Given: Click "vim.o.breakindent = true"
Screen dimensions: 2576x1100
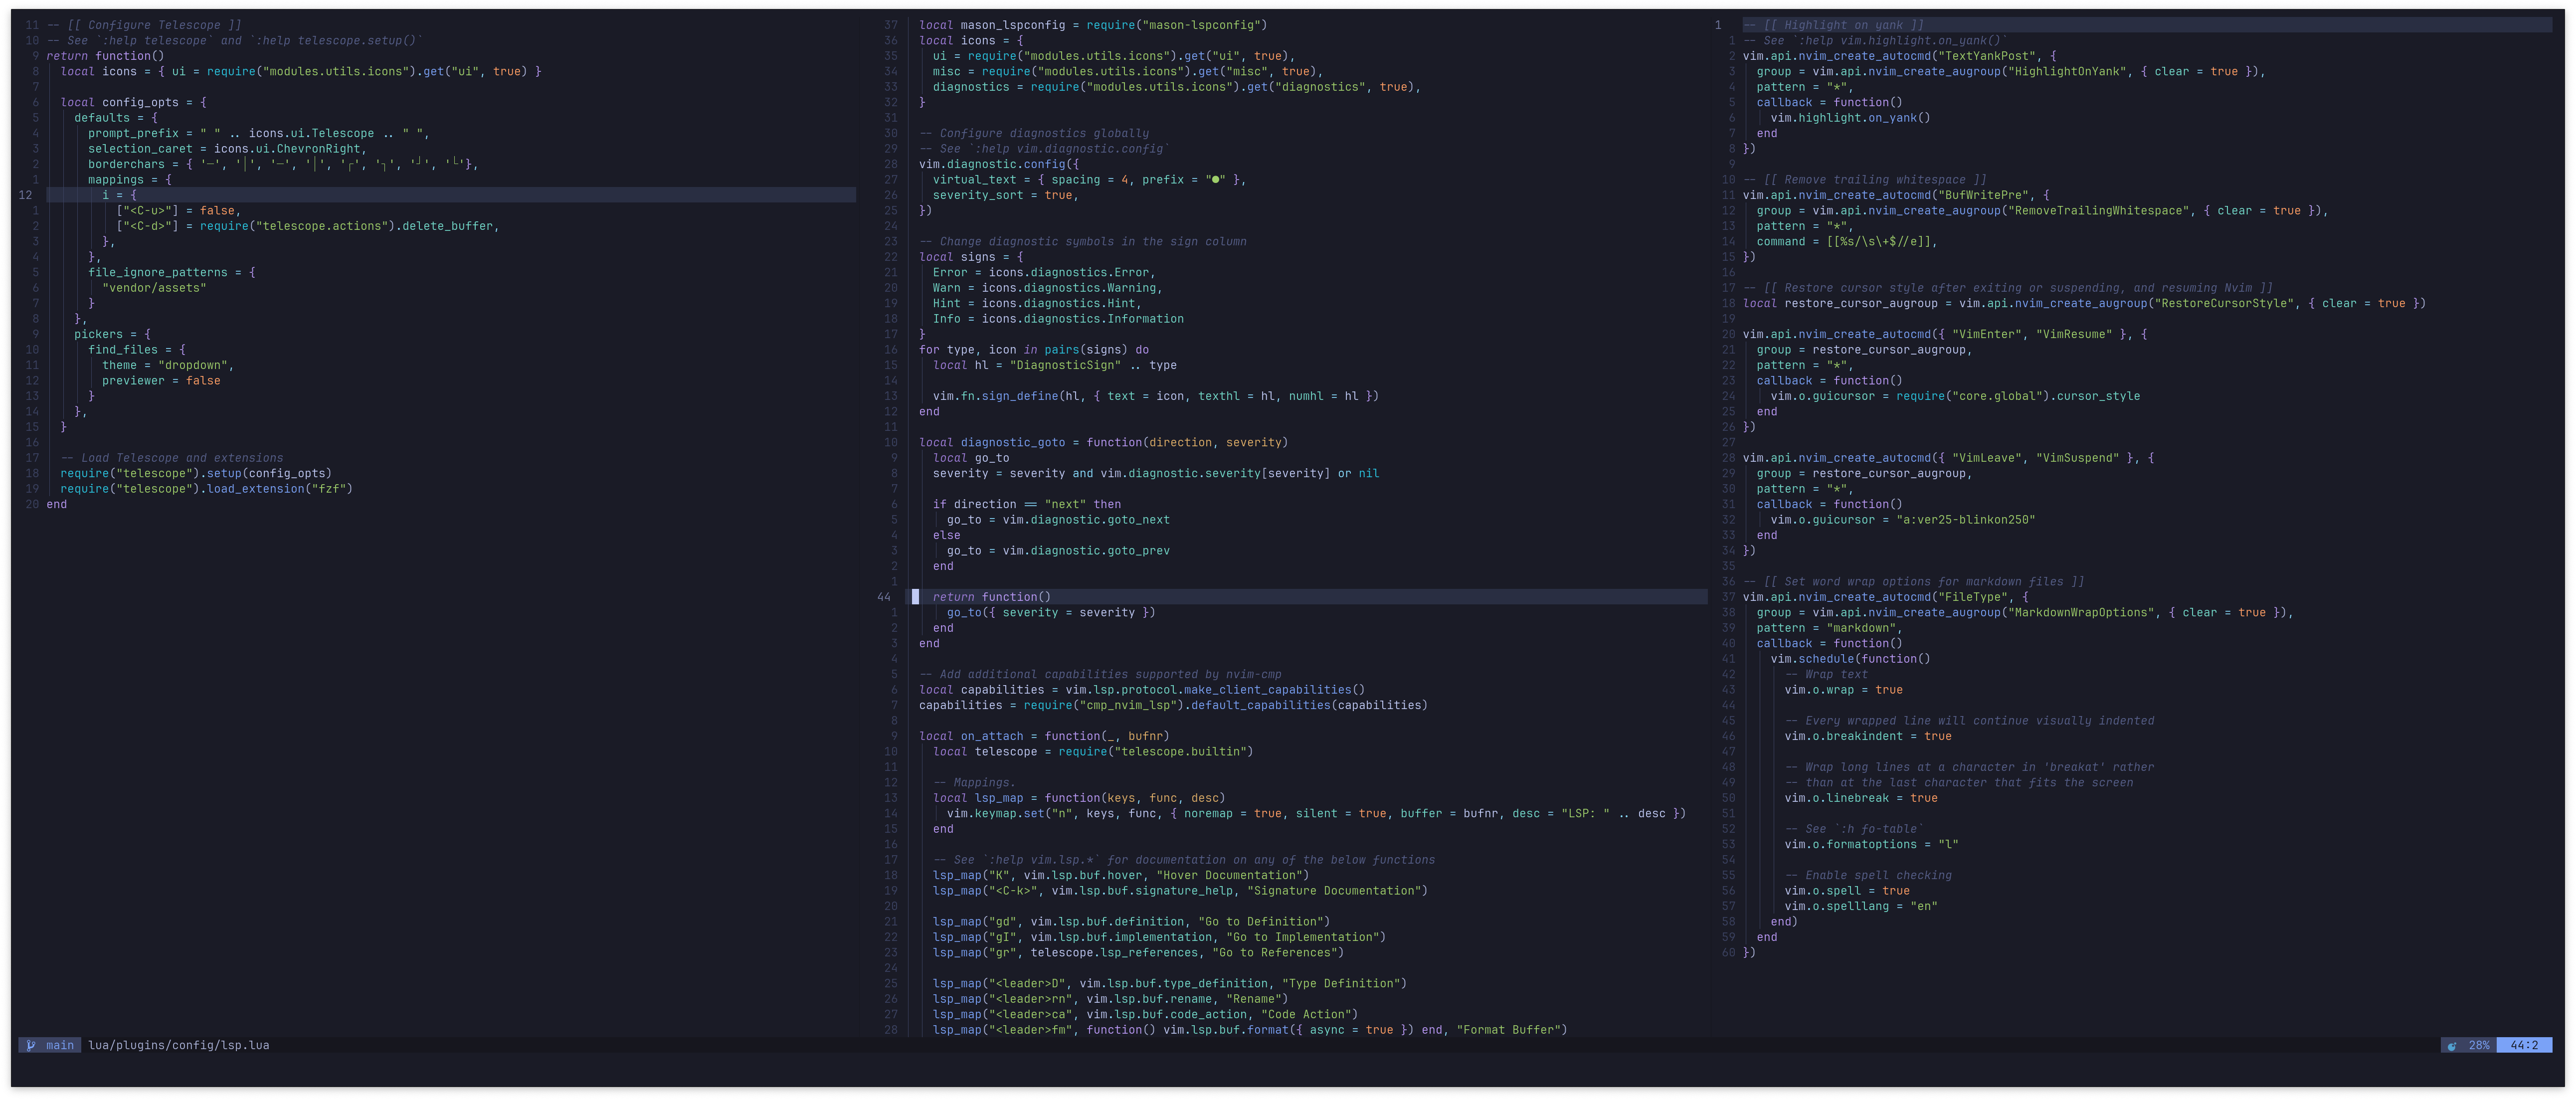Looking at the screenshot, I should pyautogui.click(x=1868, y=736).
